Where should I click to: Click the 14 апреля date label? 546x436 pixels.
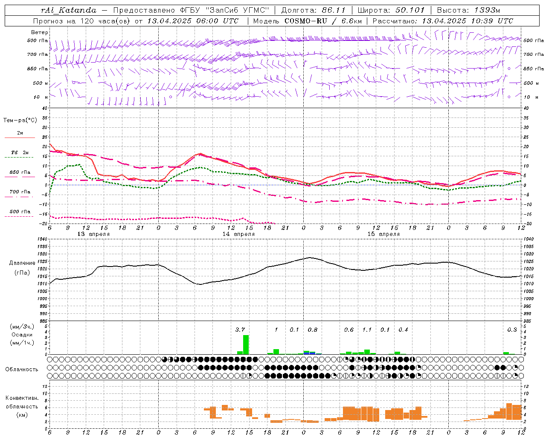238,234
